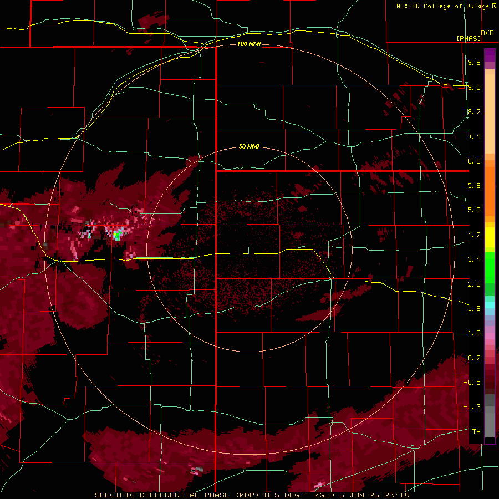Screen dimensions: 499x499
Task: Click the 0.5 DEG elevation text in caption
Action: click(283, 495)
